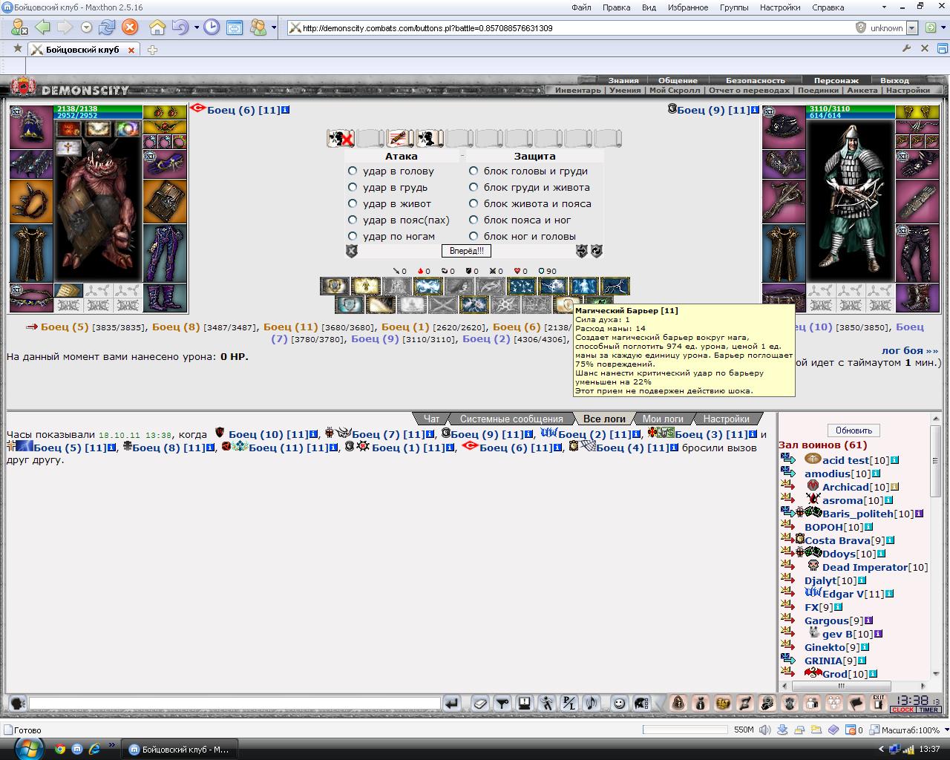Click the circular-arrows refresh shield icon
The image size is (950, 760).
coord(596,251)
